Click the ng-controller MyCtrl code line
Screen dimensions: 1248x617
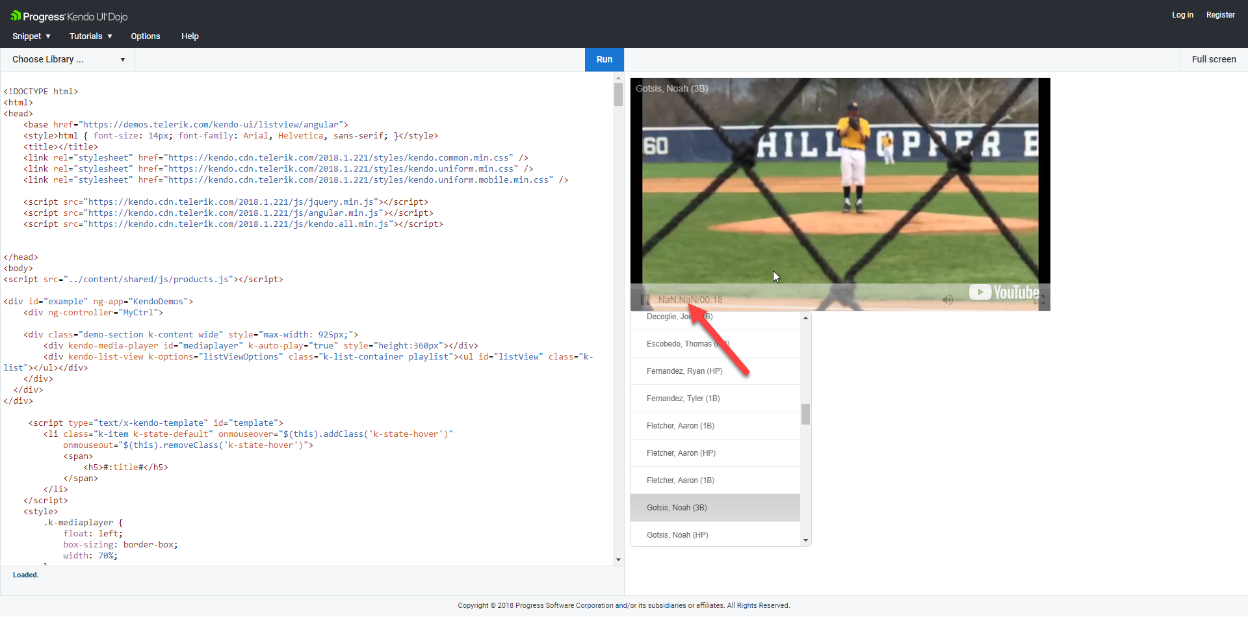point(93,313)
